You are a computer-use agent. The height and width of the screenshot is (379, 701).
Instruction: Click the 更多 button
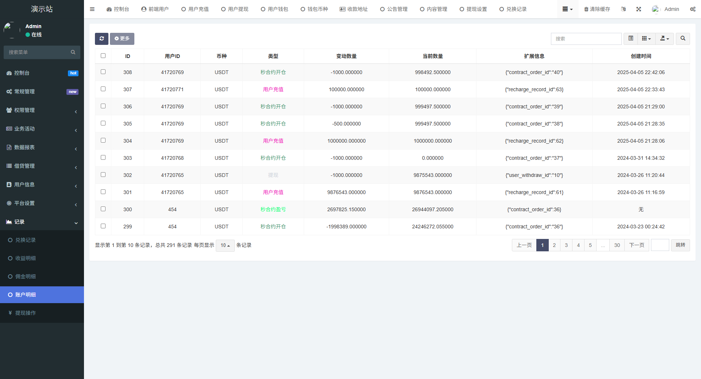tap(122, 39)
